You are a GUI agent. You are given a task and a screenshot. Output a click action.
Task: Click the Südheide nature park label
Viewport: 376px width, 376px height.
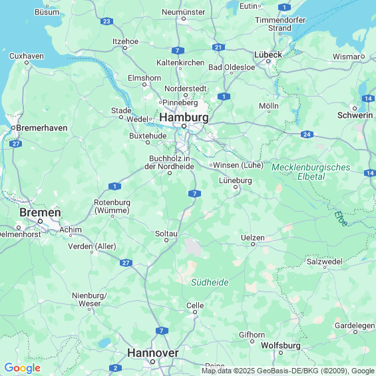(x=210, y=282)
